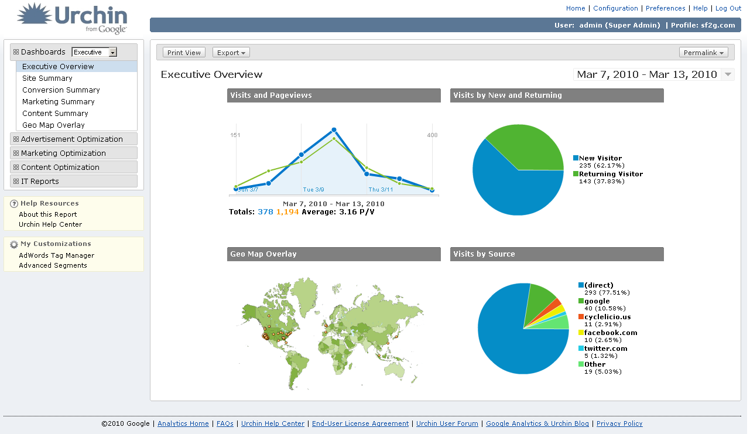This screenshot has height=434, width=750.
Task: Click the My Customizations gear icon
Action: [x=14, y=244]
